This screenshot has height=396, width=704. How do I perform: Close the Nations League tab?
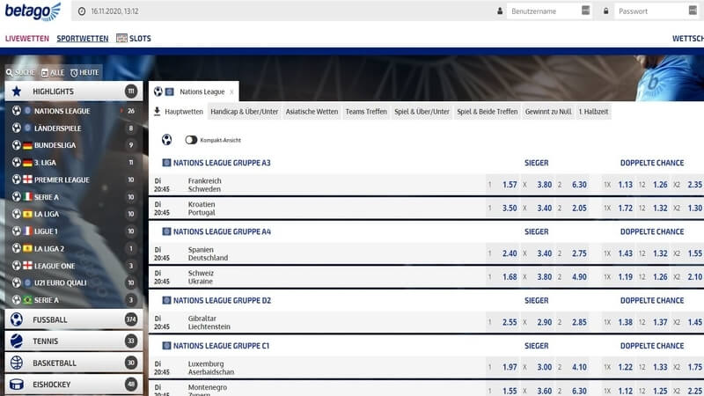[x=231, y=92]
